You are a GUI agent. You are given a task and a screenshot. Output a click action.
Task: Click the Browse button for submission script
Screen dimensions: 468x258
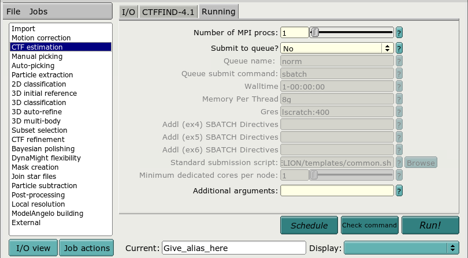pyautogui.click(x=421, y=163)
